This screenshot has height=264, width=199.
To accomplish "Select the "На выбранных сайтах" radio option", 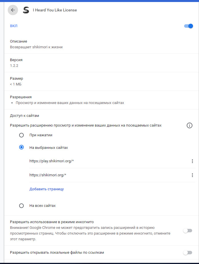I will point(21,147).
